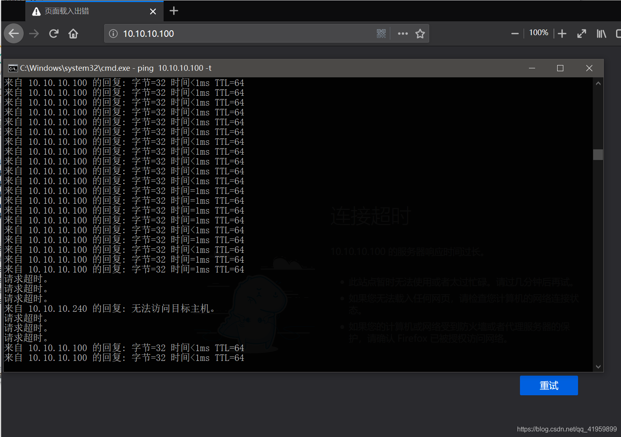Click the Firefox forward arrow
Image resolution: width=621 pixels, height=437 pixels.
point(34,34)
